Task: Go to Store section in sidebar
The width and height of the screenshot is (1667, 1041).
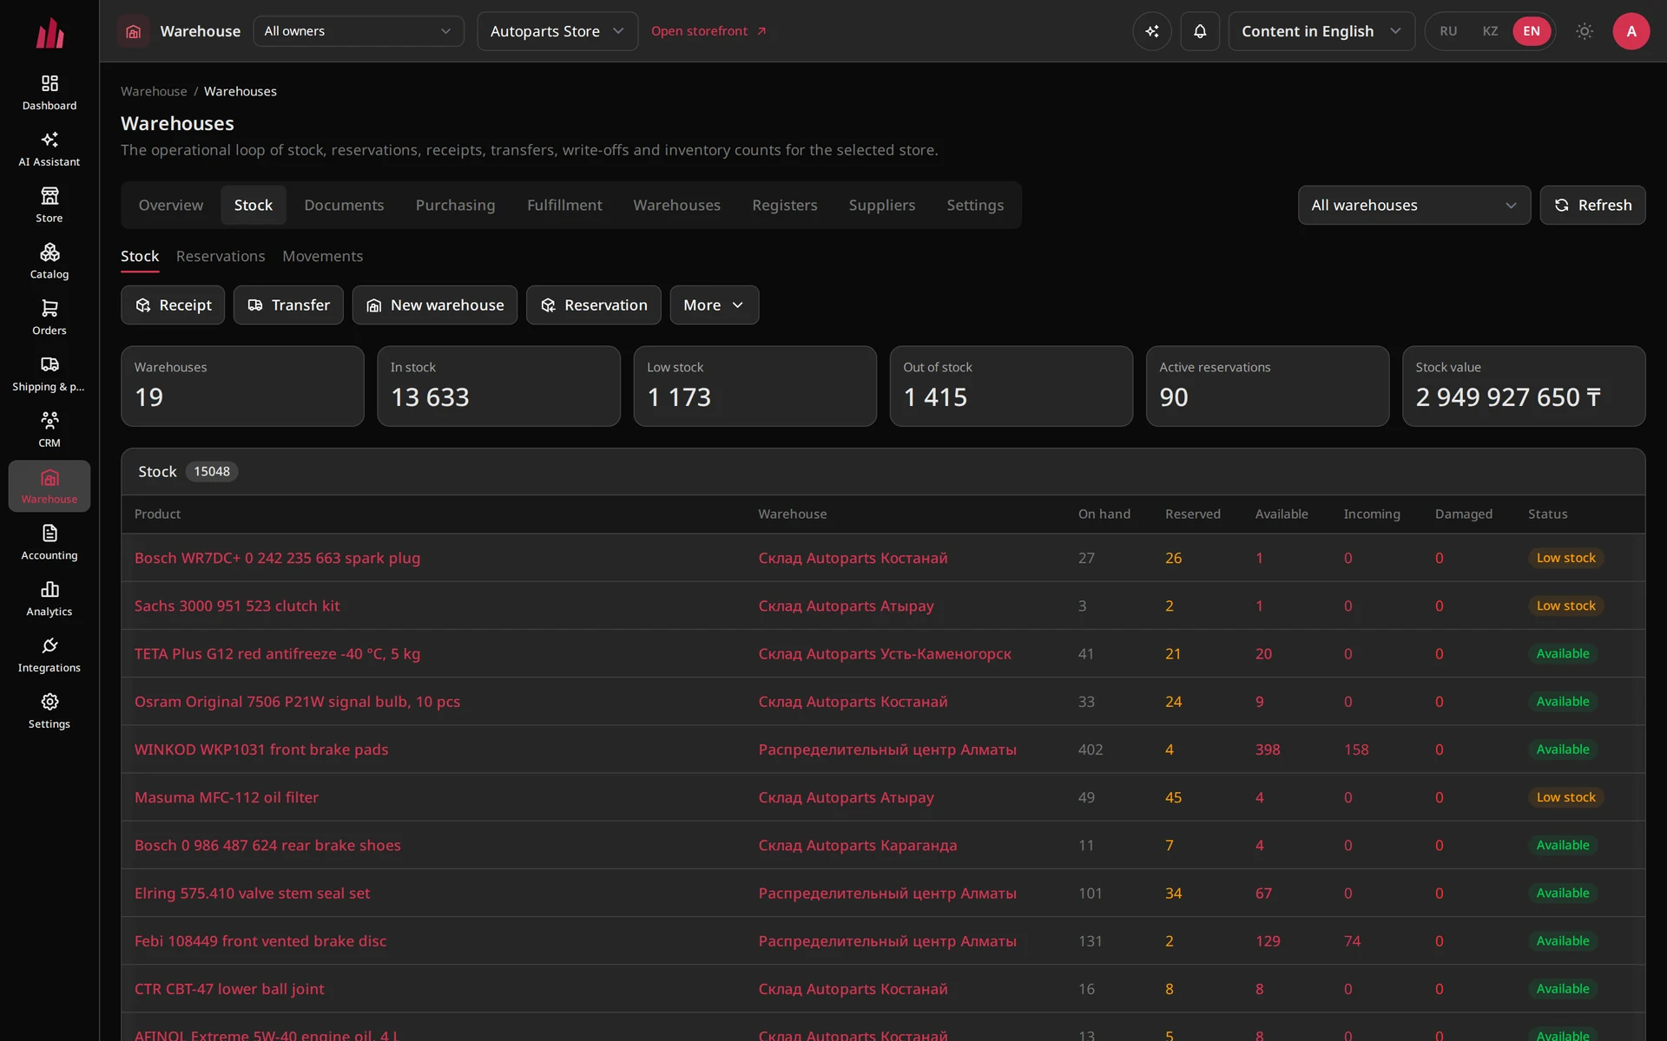Action: [49, 206]
